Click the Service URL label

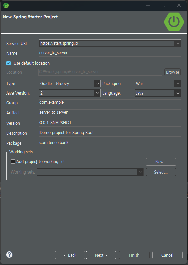click(x=17, y=44)
